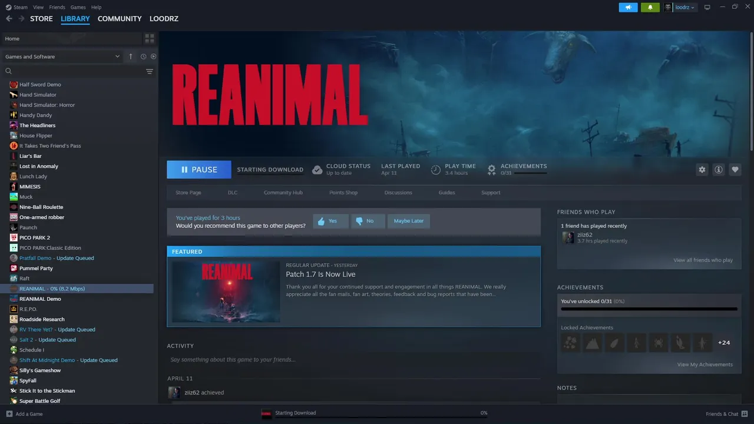Select the LIBRARY tab

(x=75, y=19)
